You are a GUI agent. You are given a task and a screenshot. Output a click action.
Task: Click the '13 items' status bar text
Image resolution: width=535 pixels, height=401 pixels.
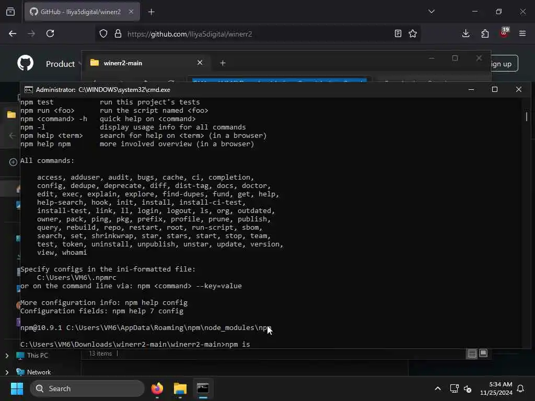tap(100, 353)
